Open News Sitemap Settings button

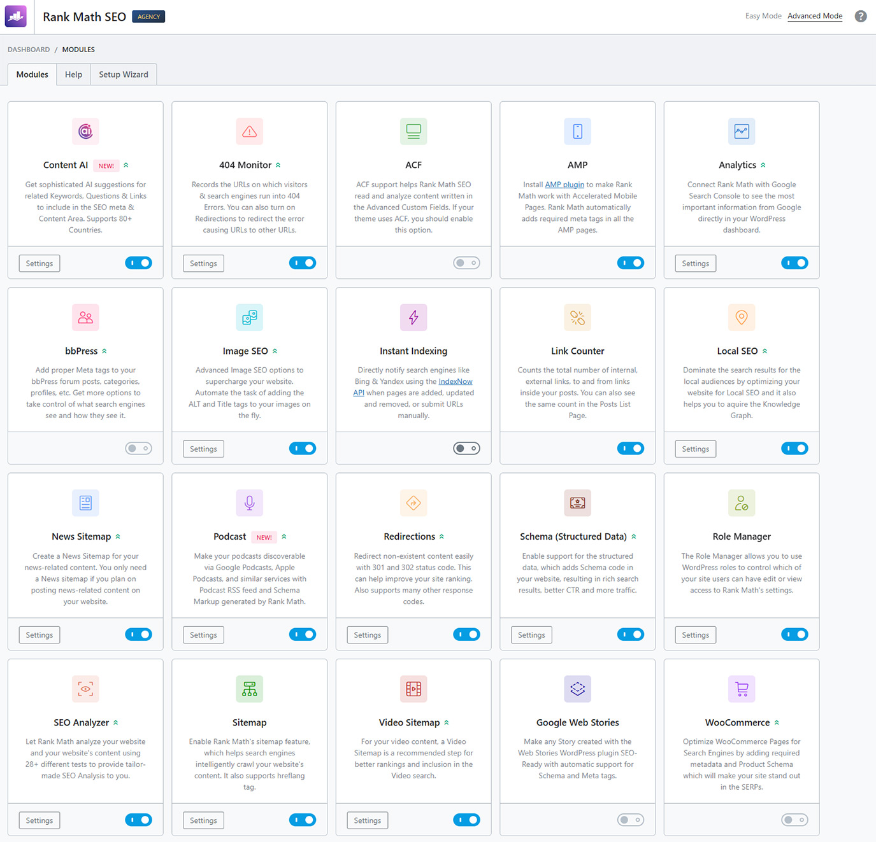click(39, 635)
